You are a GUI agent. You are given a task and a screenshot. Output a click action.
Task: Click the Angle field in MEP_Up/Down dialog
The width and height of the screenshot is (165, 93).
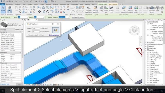pos(36,32)
